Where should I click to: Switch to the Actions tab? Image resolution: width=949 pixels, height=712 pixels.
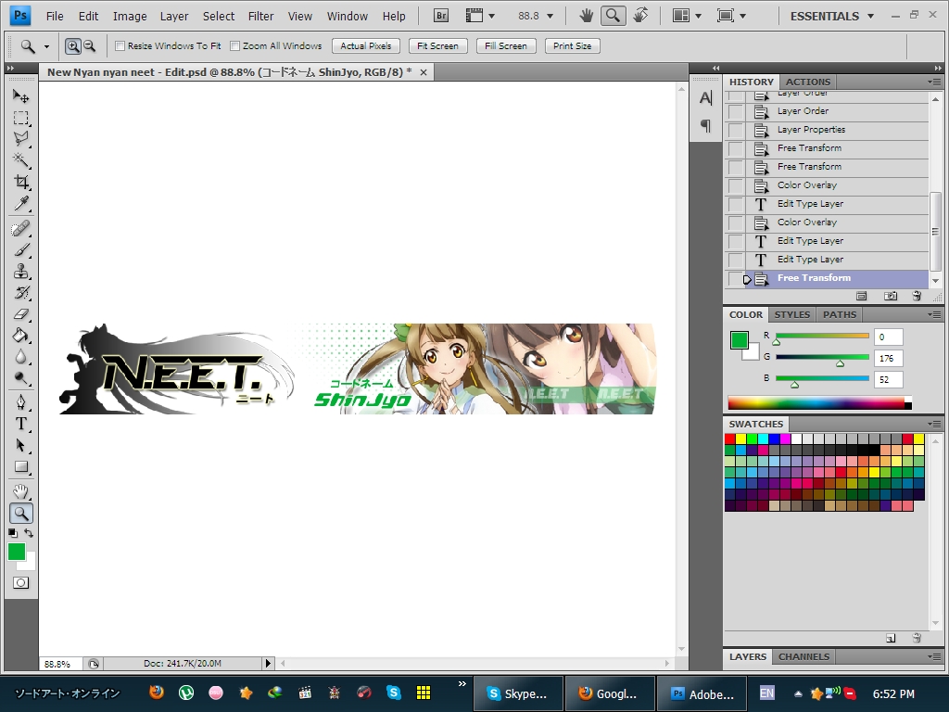click(808, 82)
